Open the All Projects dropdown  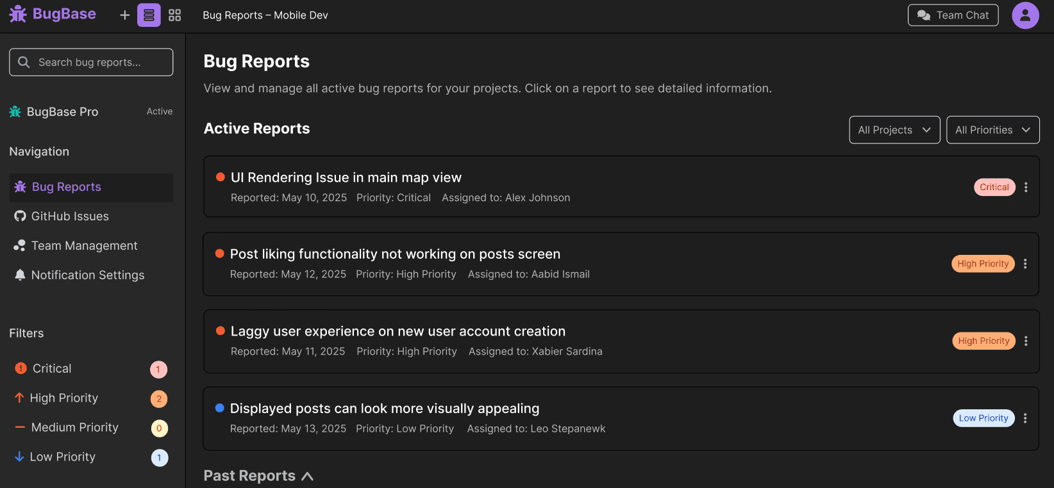pos(894,130)
